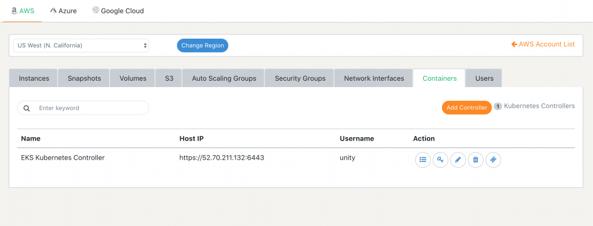Go back to AWS Account List
The height and width of the screenshot is (226, 593).
(x=543, y=44)
